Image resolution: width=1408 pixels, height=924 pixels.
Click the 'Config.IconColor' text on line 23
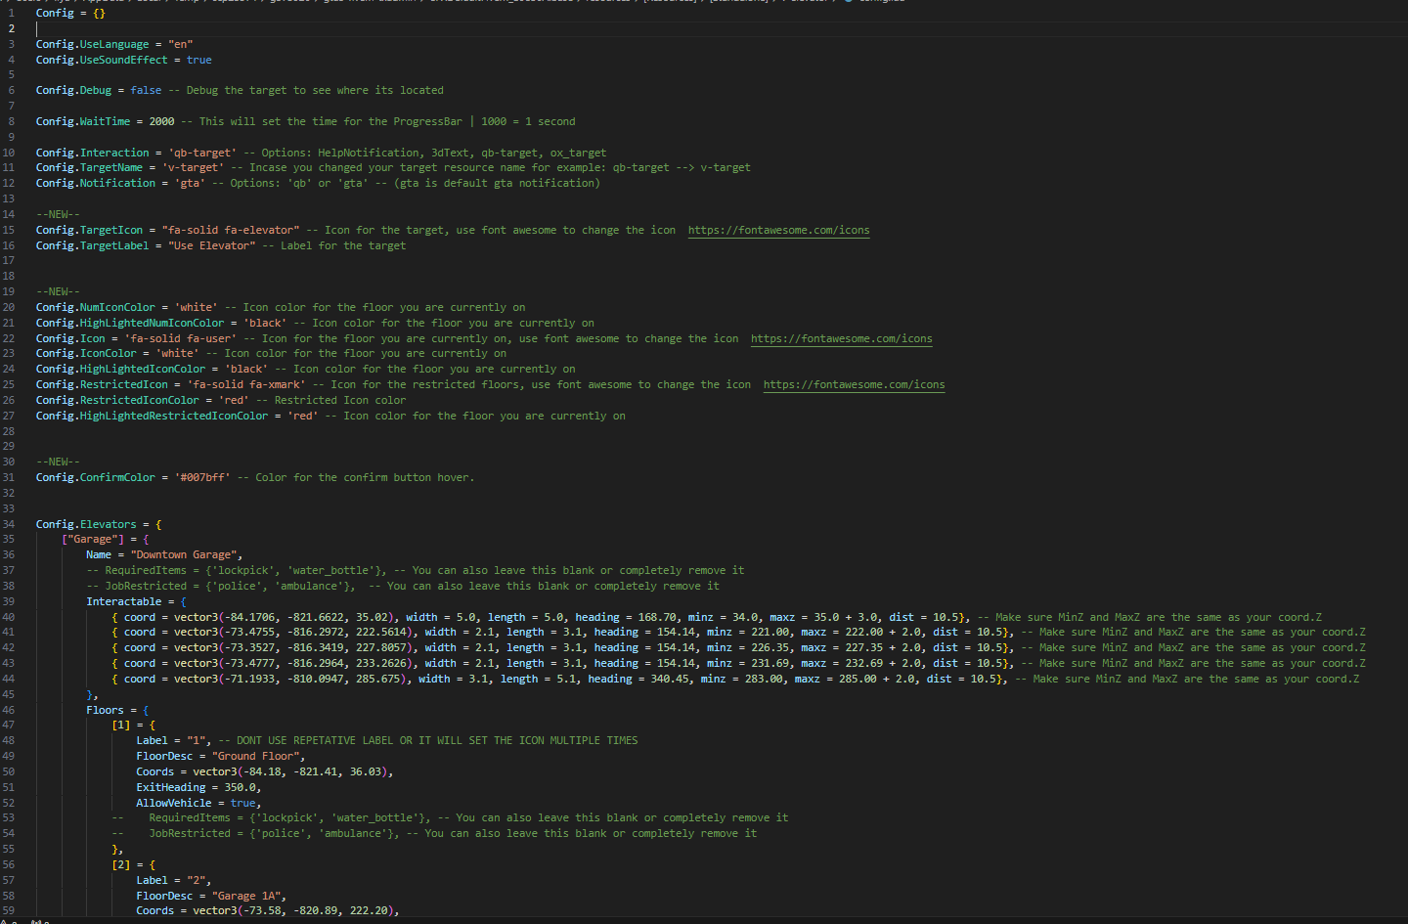point(87,354)
